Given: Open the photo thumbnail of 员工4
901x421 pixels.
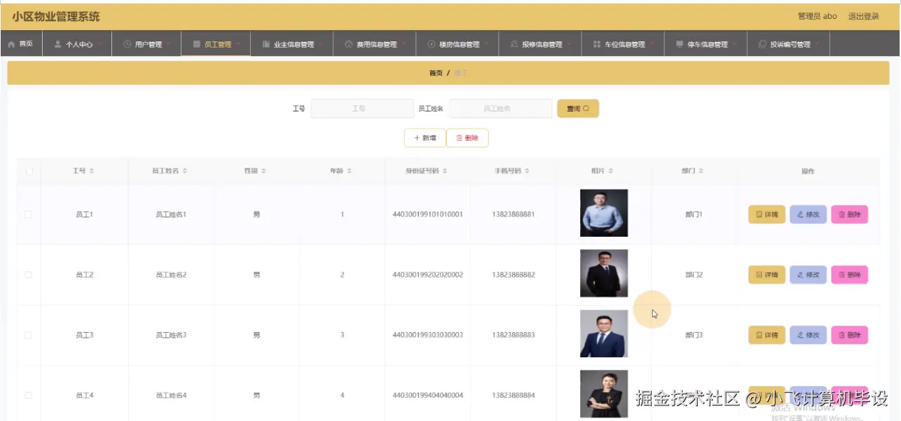Looking at the screenshot, I should 604,394.
